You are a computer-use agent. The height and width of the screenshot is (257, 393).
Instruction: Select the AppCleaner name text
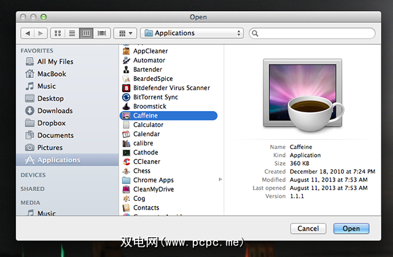point(150,51)
